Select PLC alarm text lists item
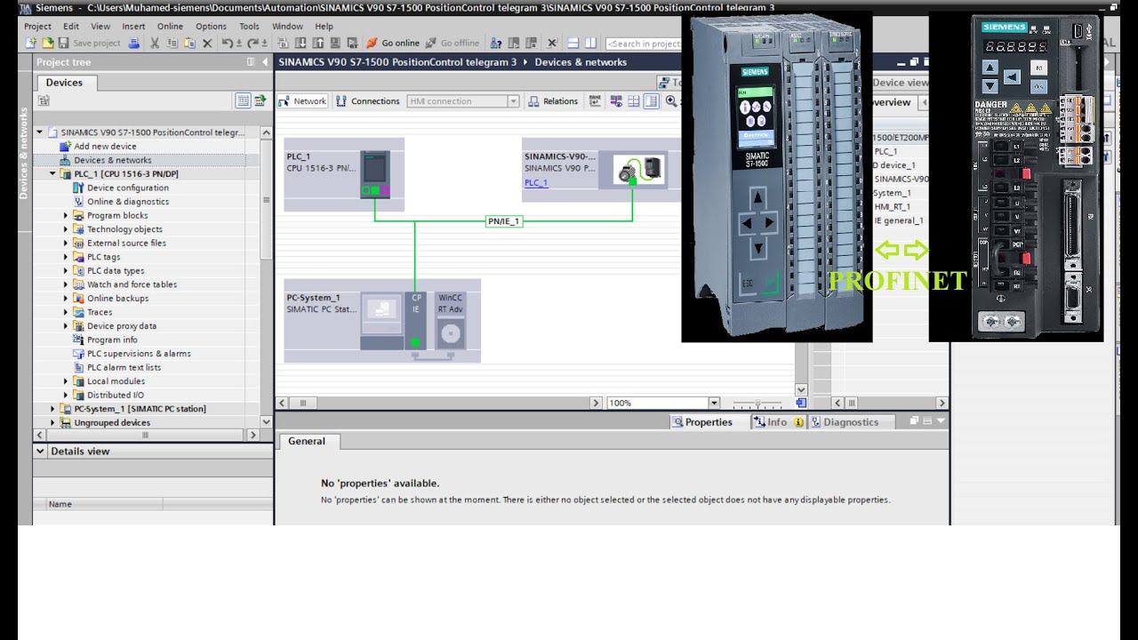Viewport: 1138px width, 640px height. coord(124,367)
